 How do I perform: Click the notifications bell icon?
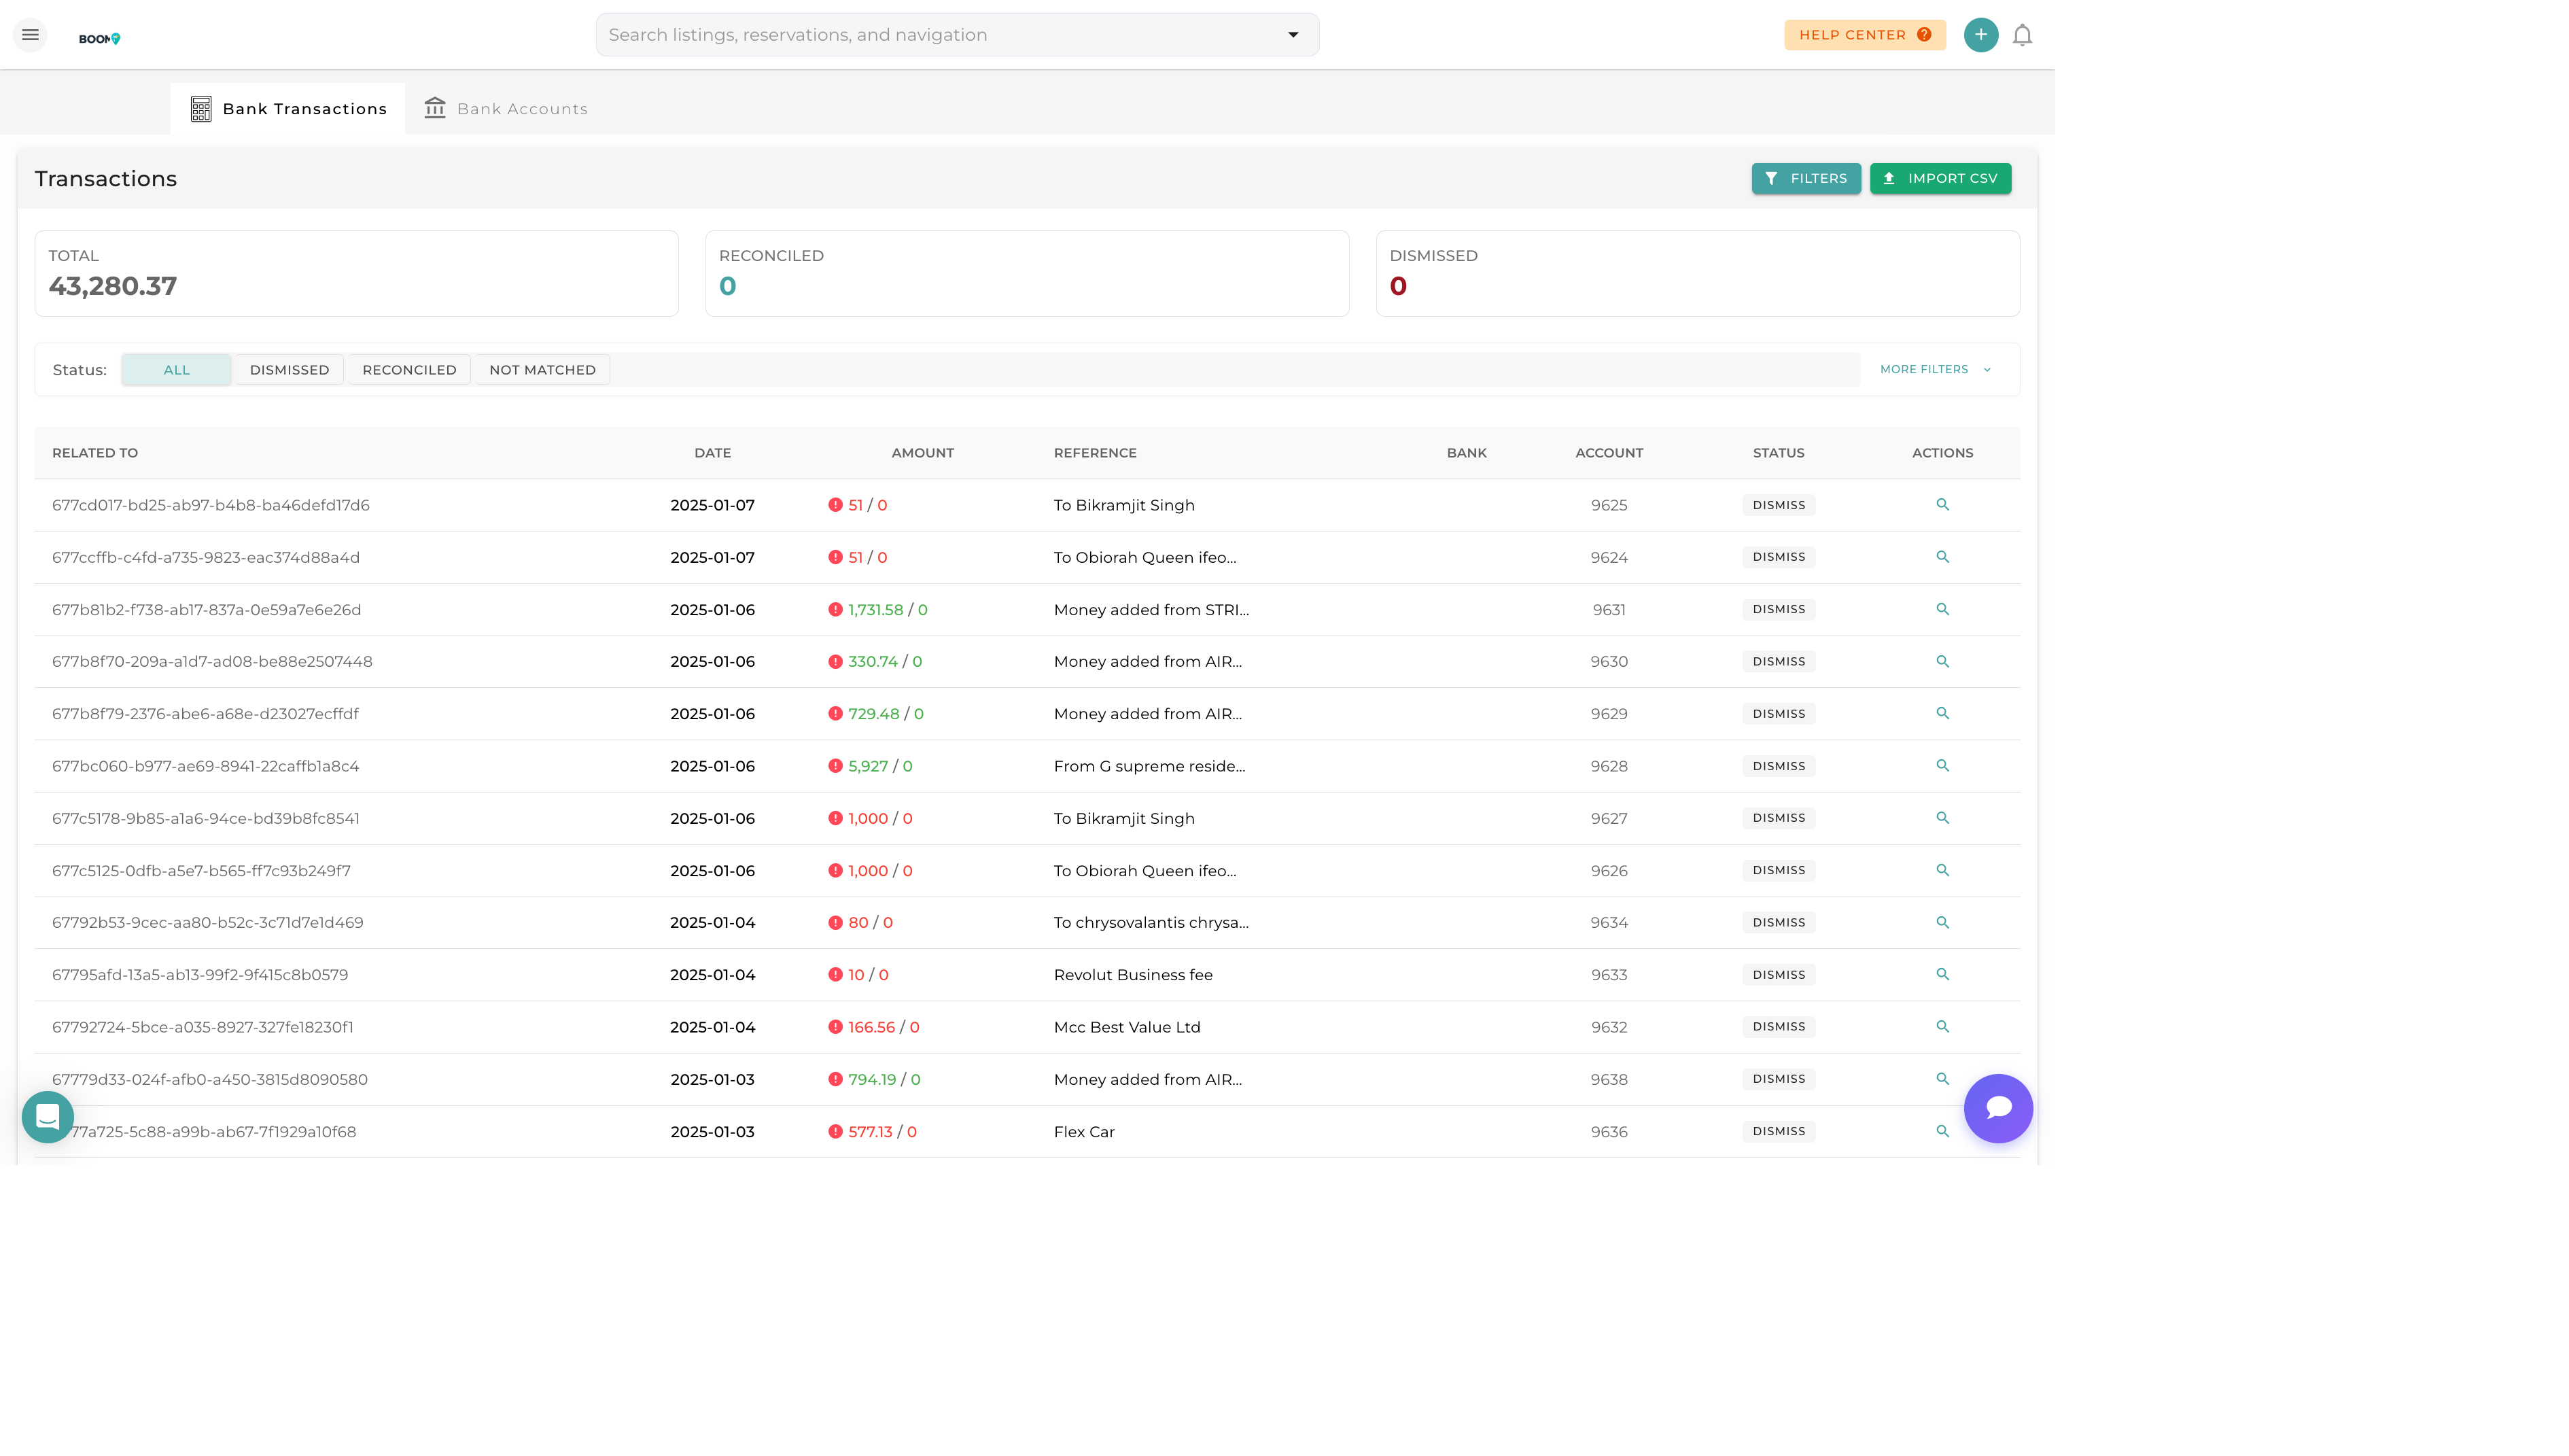(2021, 35)
